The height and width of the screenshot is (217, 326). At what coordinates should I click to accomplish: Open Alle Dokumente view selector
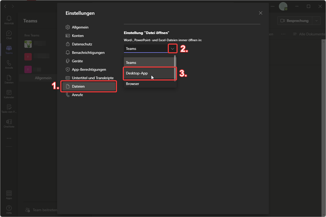tap(309, 34)
